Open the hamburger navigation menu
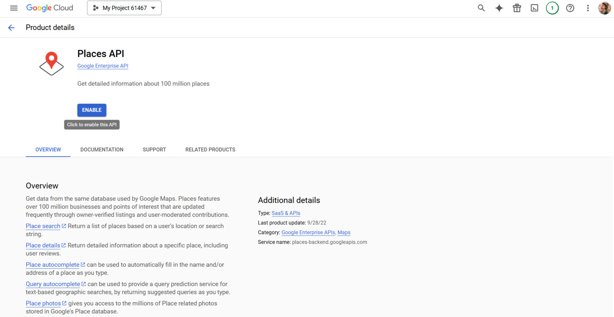The width and height of the screenshot is (614, 317). tap(14, 8)
